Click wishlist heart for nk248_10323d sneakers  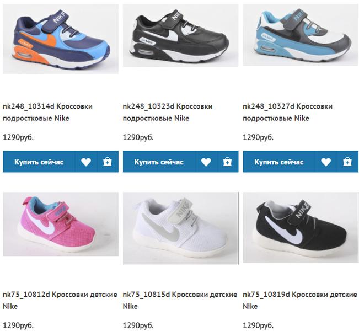click(206, 162)
